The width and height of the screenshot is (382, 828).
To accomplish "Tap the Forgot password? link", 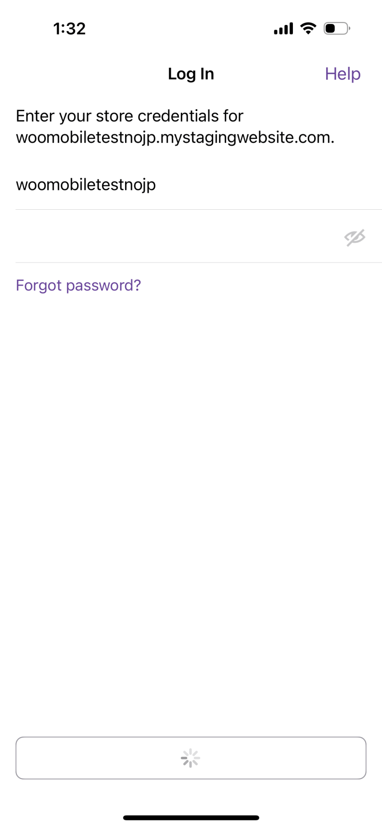I will click(x=78, y=285).
